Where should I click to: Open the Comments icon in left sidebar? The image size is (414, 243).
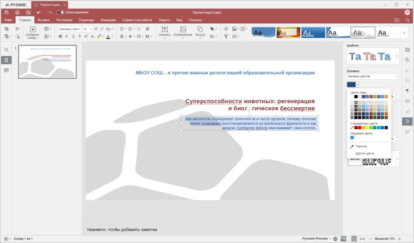(x=6, y=70)
